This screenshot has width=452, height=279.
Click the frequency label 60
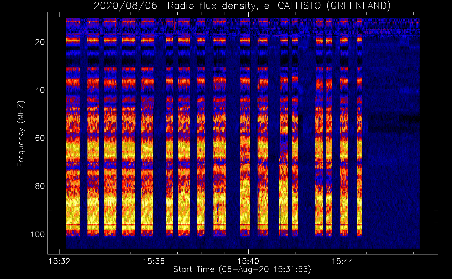(x=40, y=138)
